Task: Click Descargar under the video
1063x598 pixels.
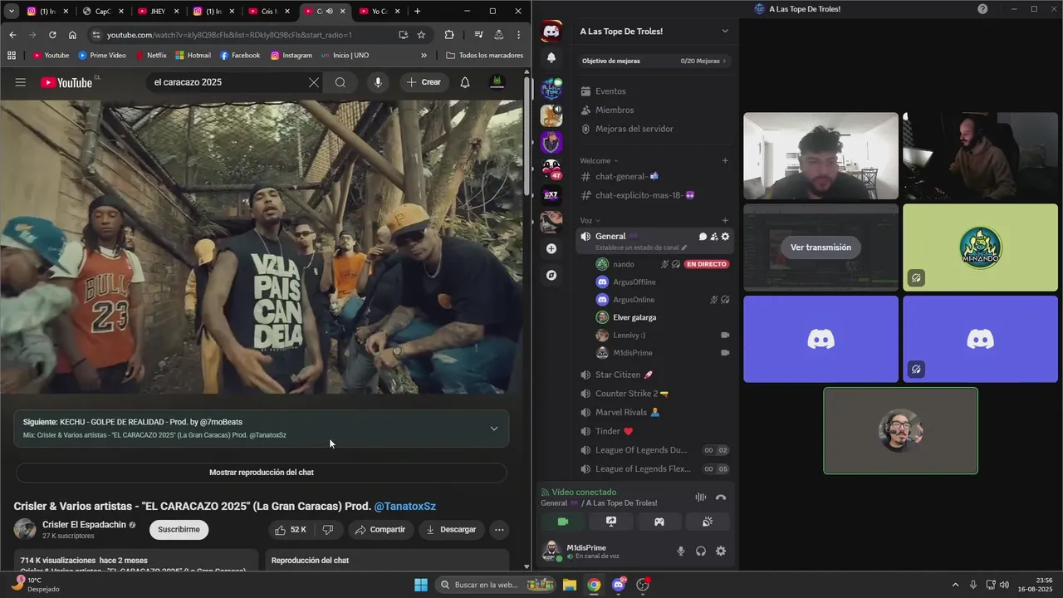Action: [451, 529]
